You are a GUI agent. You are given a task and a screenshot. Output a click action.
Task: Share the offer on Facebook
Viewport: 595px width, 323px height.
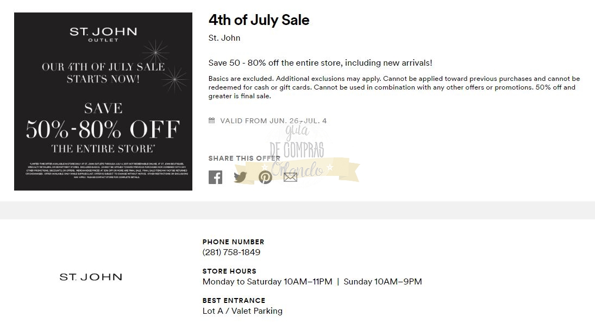215,178
